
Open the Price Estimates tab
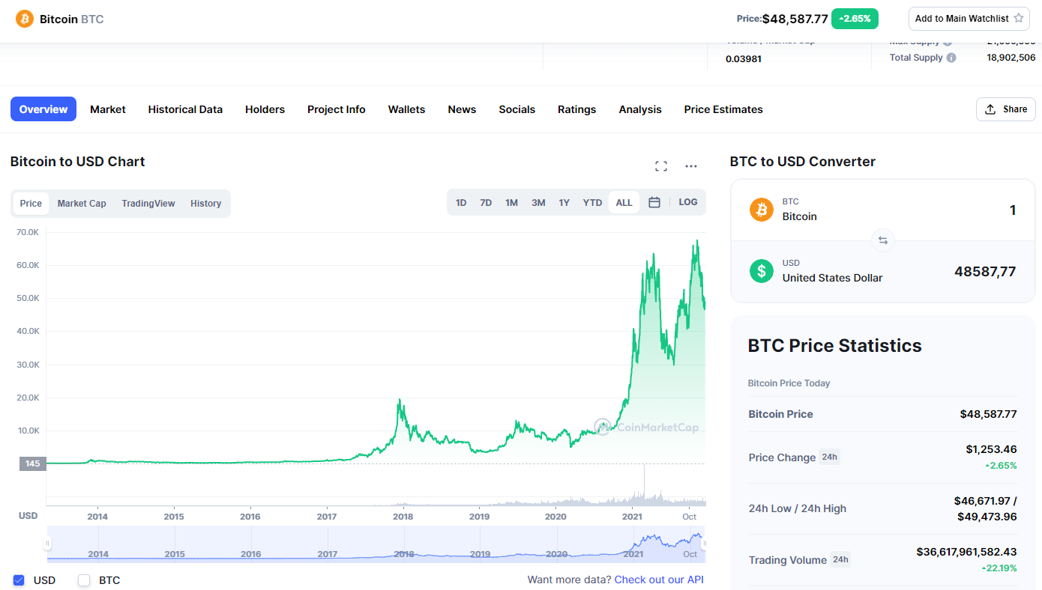(x=723, y=109)
